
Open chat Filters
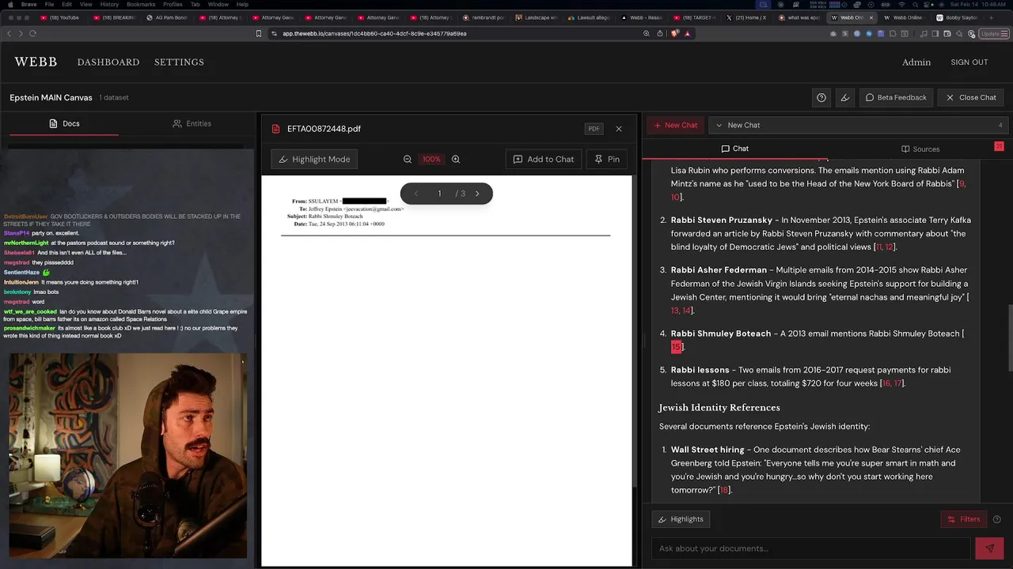pos(965,519)
